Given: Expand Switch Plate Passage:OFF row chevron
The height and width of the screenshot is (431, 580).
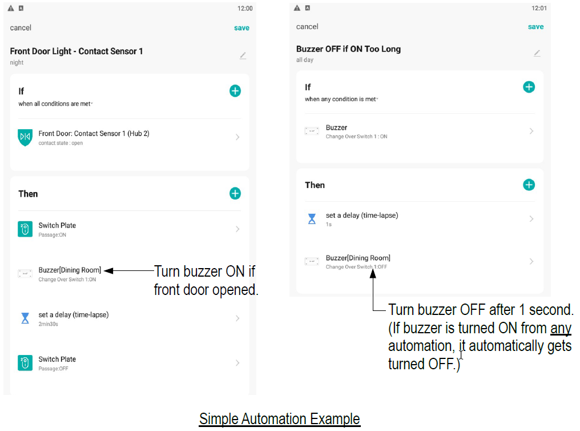Looking at the screenshot, I should (237, 363).
